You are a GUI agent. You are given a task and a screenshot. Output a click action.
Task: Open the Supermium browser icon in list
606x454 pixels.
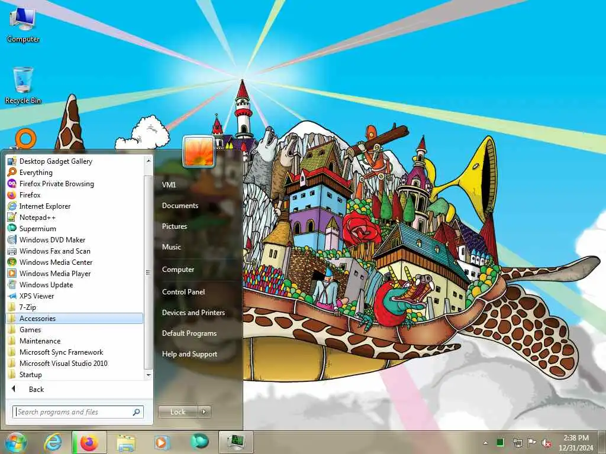tap(12, 228)
